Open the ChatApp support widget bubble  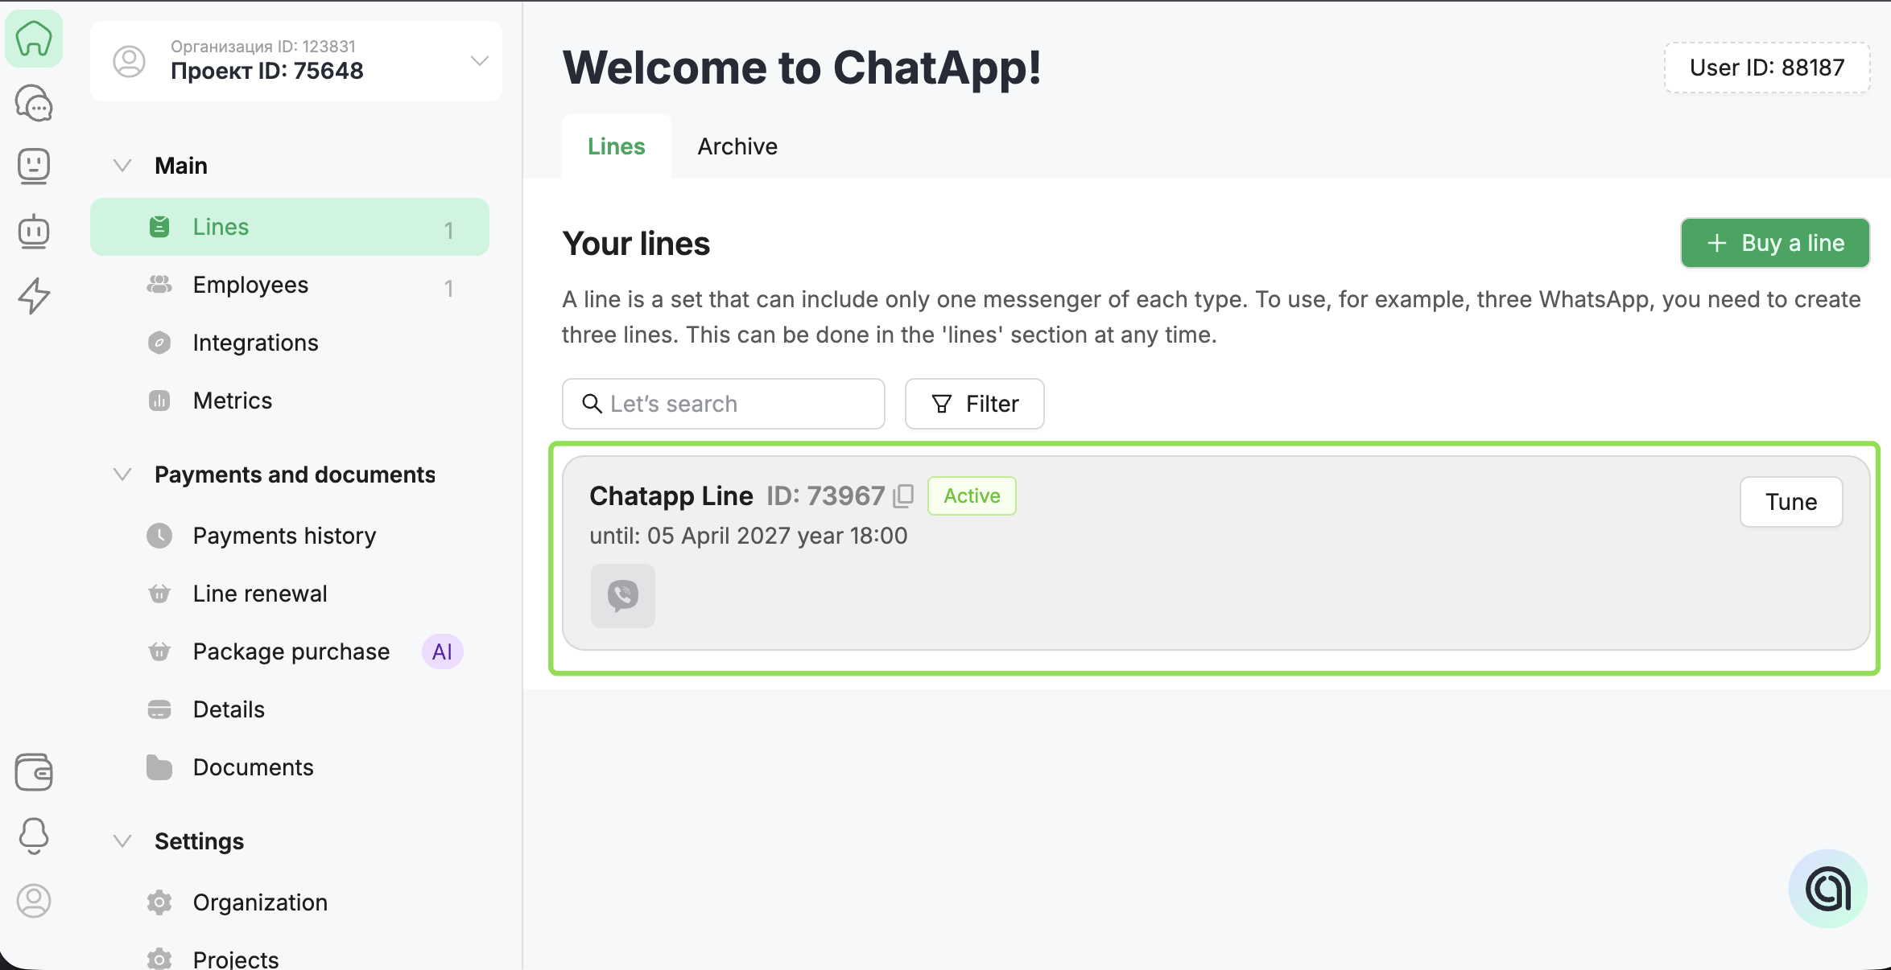1827,889
